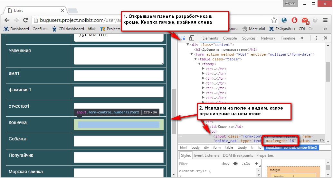Select the Styles sidebar tab

(x=186, y=155)
